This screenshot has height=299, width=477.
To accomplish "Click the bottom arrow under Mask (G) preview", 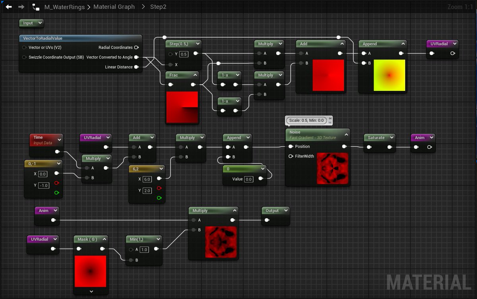I will [91, 291].
